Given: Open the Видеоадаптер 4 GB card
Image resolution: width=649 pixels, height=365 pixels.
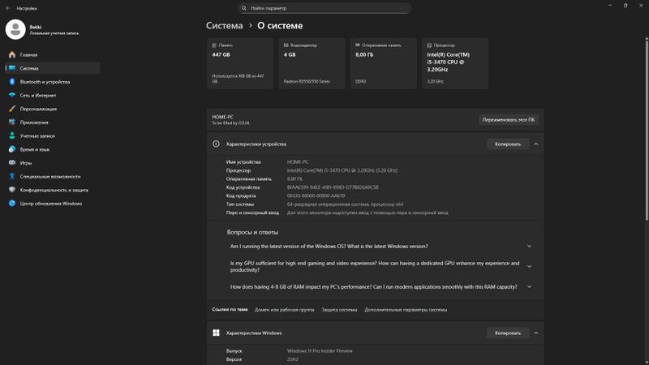Looking at the screenshot, I should (312, 63).
